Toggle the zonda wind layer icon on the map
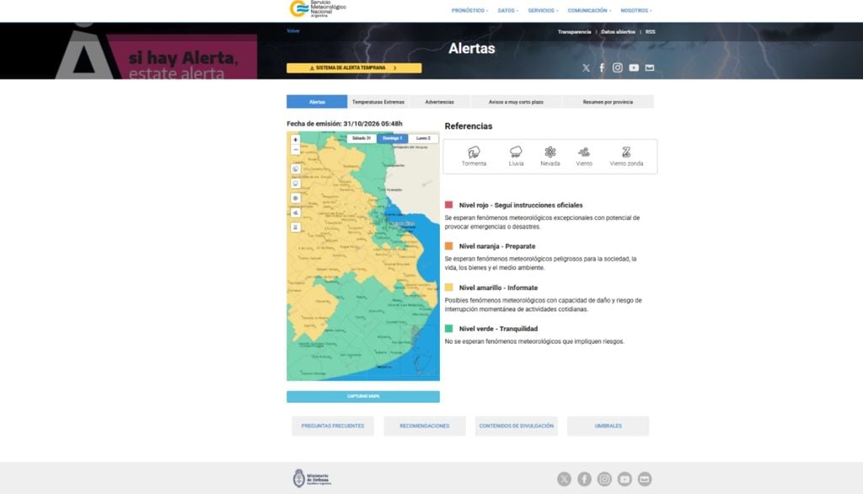The height and width of the screenshot is (494, 863). click(296, 227)
